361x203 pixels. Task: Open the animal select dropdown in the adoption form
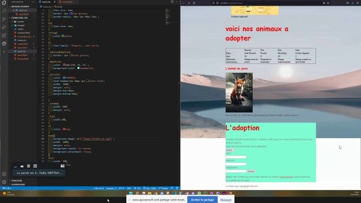click(230, 150)
